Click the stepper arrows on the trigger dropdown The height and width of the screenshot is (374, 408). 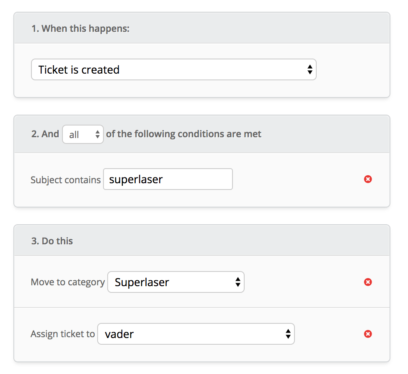(310, 69)
